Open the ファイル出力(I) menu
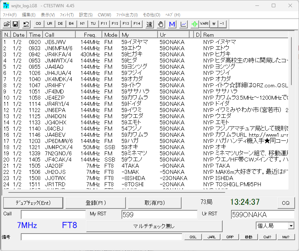The image size is (299, 251). pyautogui.click(x=127, y=15)
